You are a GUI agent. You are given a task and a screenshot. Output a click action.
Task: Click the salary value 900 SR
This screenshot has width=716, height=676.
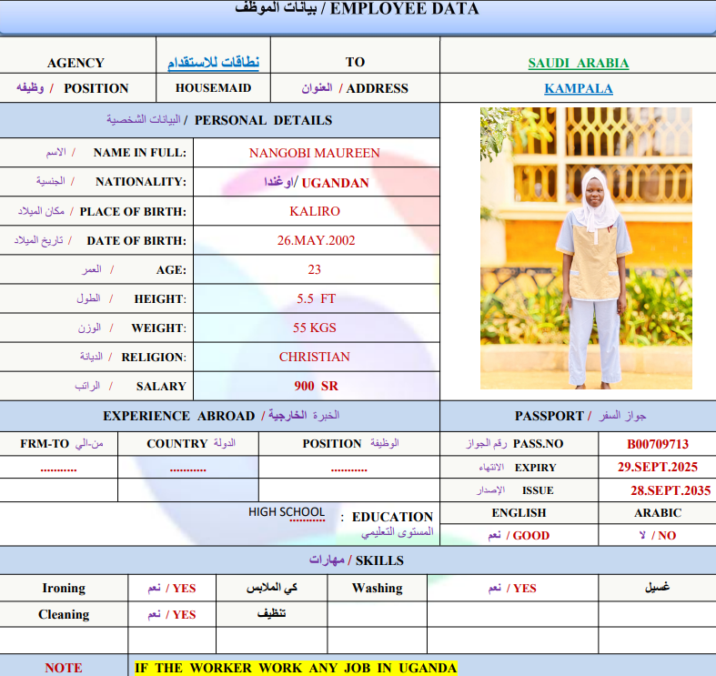point(316,386)
